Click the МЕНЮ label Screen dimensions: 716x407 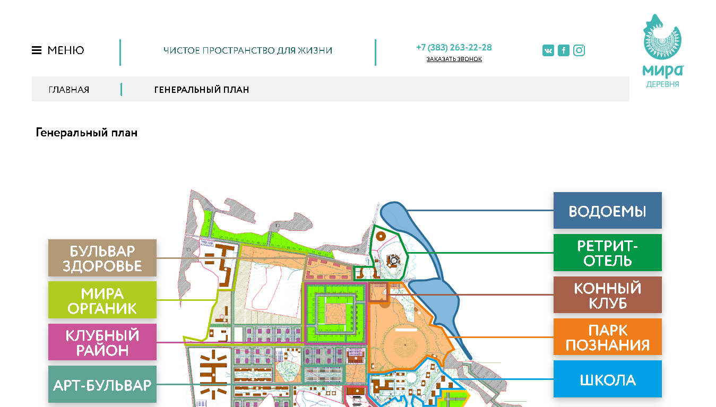66,50
